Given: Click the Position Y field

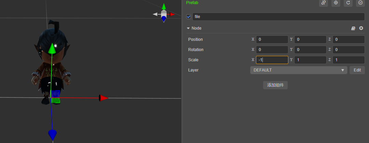Looking at the screenshot, I should [x=310, y=39].
